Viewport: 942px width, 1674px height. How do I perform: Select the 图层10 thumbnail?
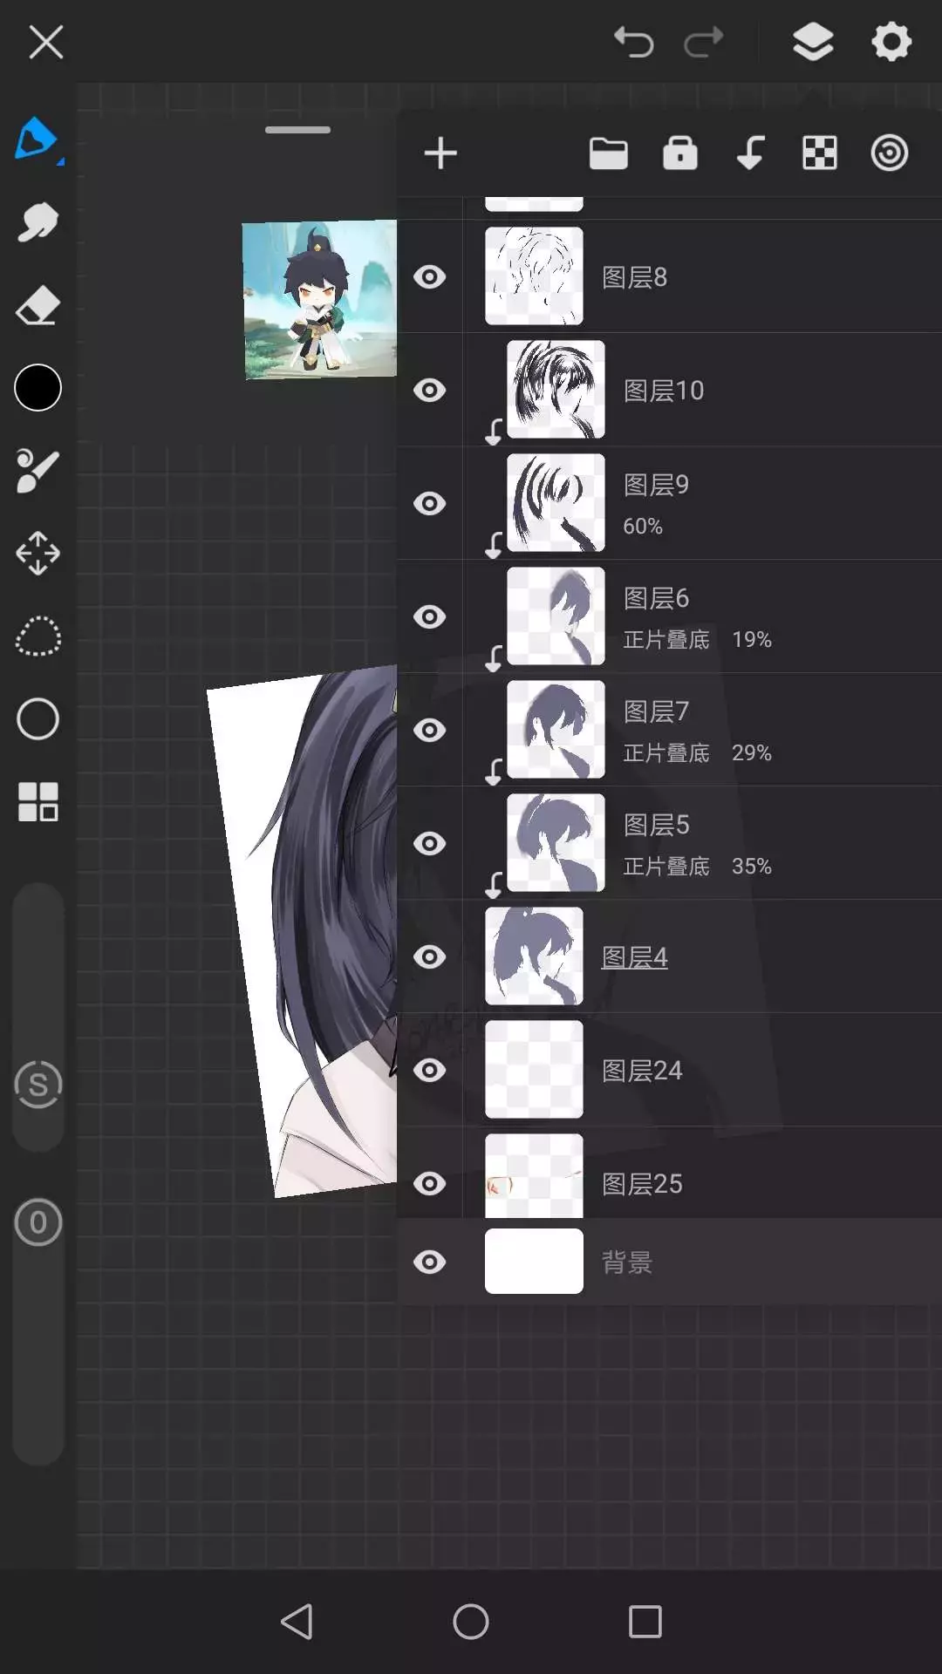556,390
